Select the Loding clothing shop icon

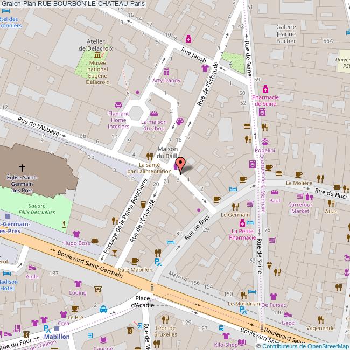click(78, 284)
